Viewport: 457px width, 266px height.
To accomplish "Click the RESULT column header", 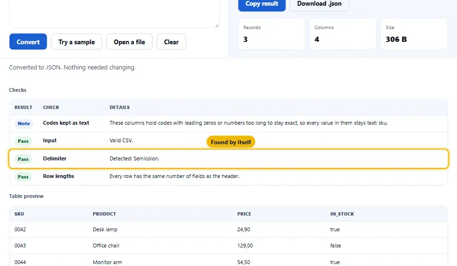I will click(23, 107).
